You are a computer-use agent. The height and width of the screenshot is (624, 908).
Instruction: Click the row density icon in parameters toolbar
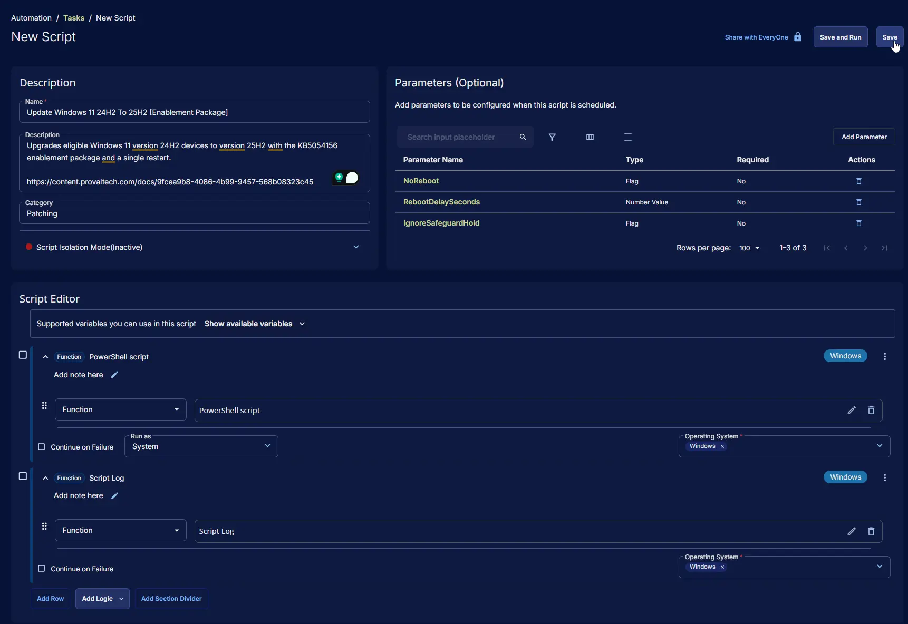click(628, 137)
